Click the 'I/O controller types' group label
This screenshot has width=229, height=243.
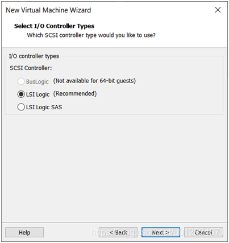click(x=34, y=56)
